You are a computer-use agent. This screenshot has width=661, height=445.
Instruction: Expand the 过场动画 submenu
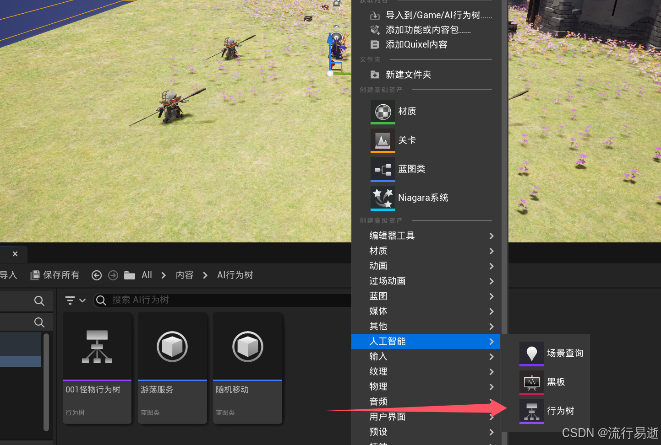(x=426, y=281)
